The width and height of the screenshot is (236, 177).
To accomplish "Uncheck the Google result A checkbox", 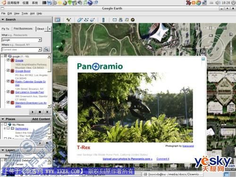I will pos(8,60).
